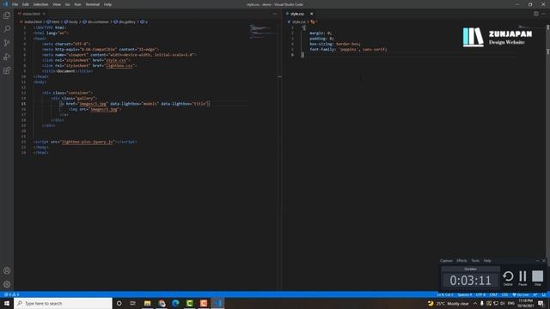Open the Run menu
550x309 pixels.
tap(77, 4)
